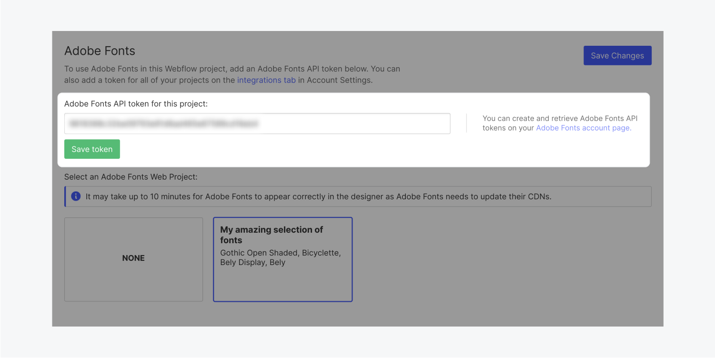The width and height of the screenshot is (715, 358).
Task: Click the Adobe Fonts heading
Action: coord(100,51)
